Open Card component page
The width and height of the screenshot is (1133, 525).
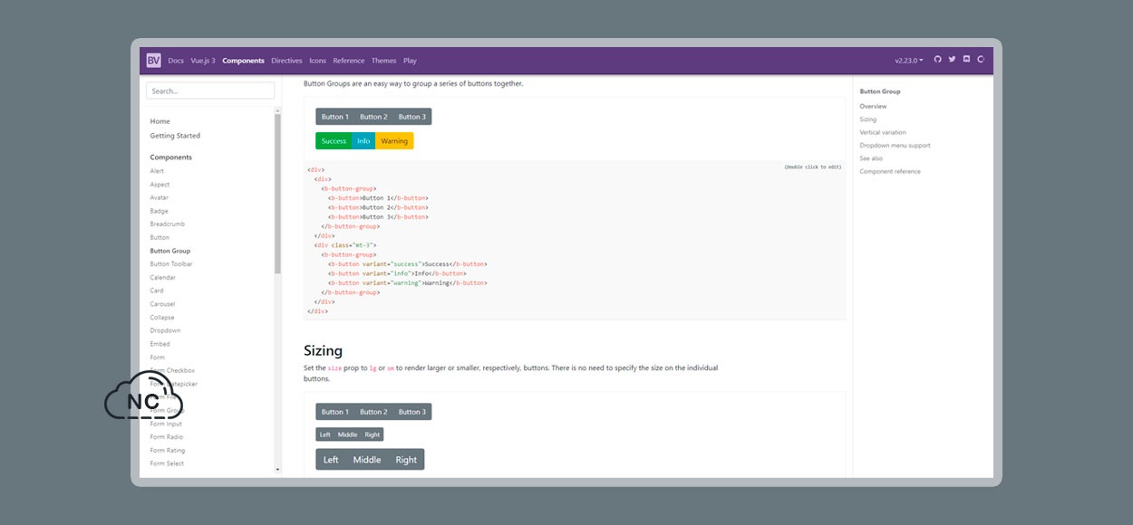[x=157, y=291]
